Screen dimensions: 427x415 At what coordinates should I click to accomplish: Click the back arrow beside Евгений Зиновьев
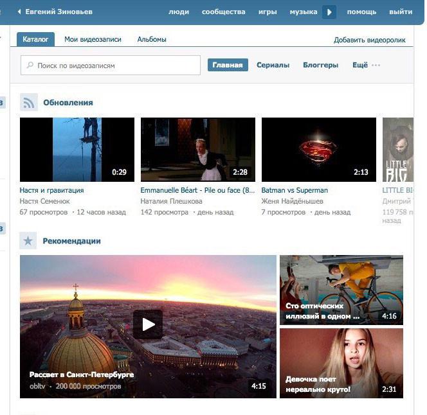click(x=19, y=12)
